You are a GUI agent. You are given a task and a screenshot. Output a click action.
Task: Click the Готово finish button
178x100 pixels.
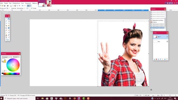(34, 8)
